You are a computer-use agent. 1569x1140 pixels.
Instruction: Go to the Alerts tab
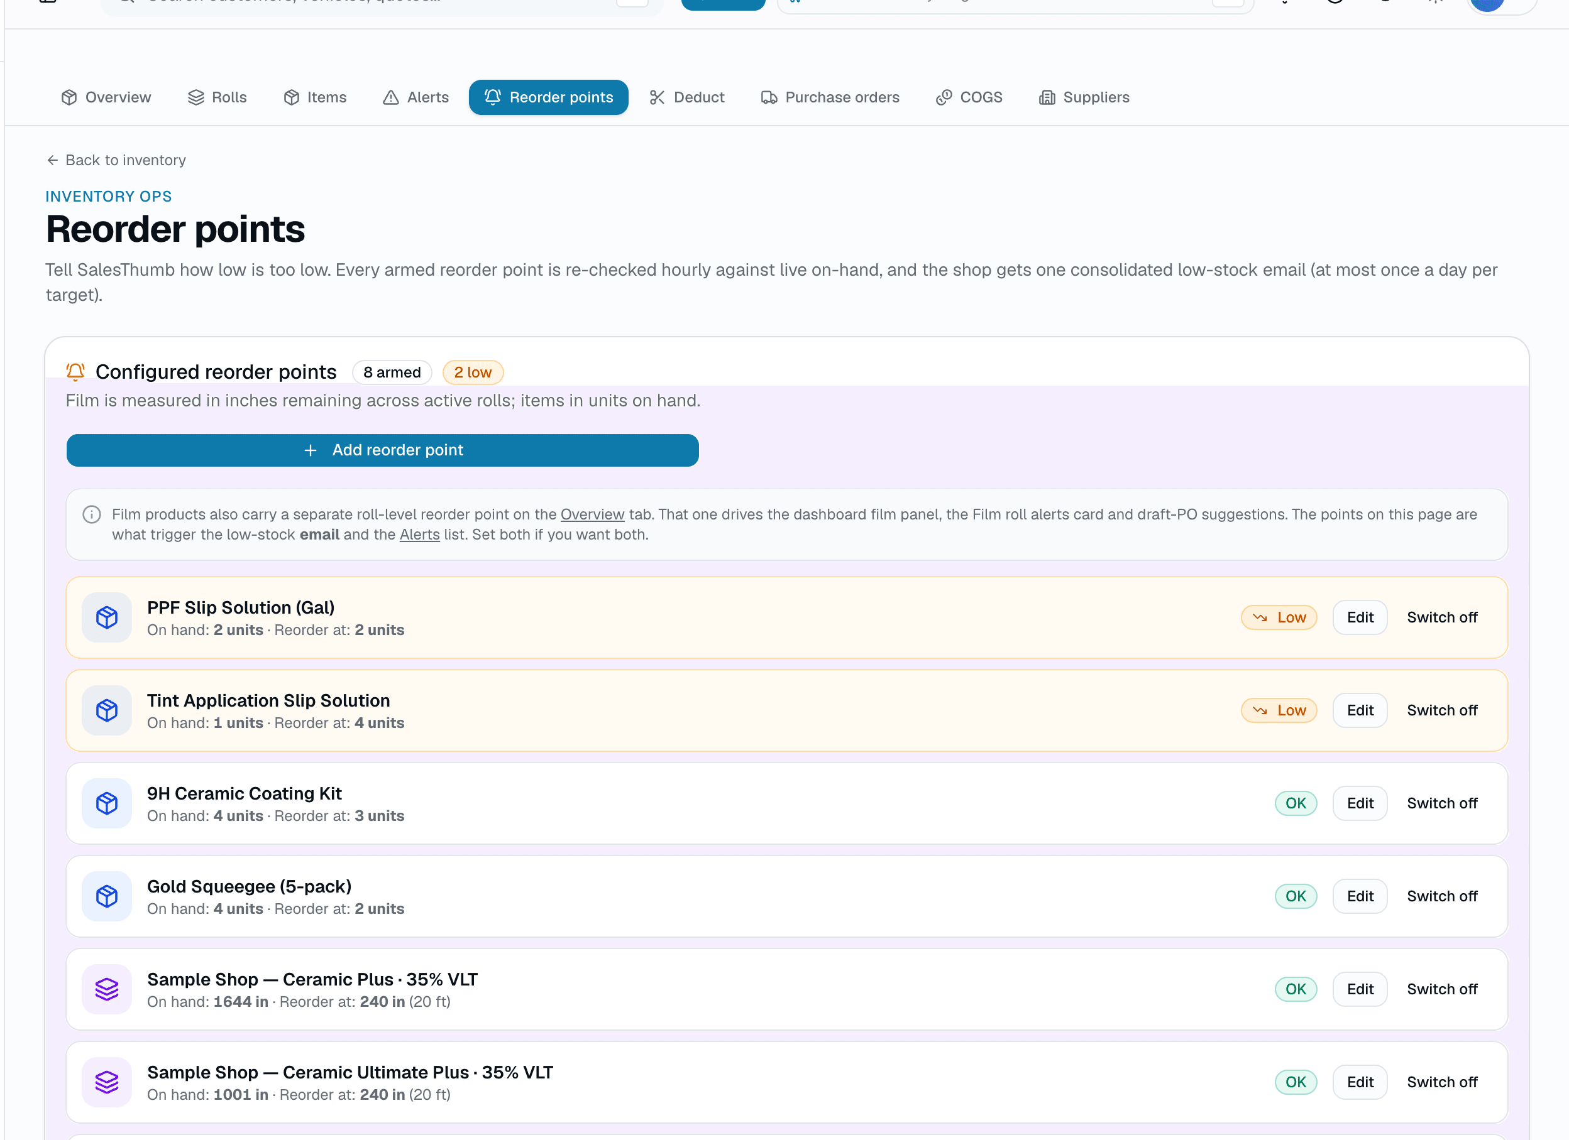tap(416, 97)
